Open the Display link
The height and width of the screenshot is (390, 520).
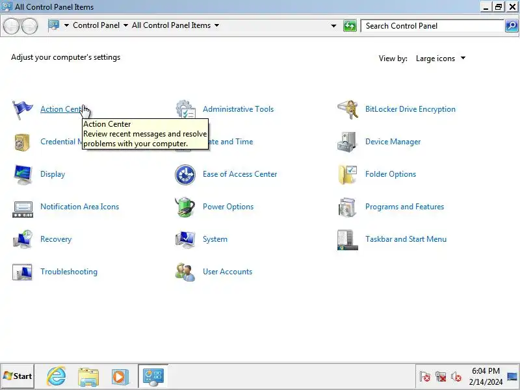point(53,174)
